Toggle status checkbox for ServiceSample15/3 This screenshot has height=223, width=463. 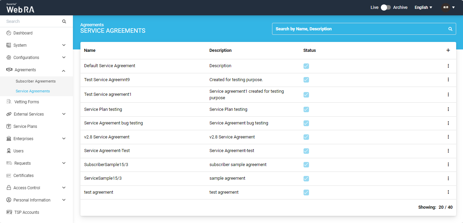click(306, 179)
